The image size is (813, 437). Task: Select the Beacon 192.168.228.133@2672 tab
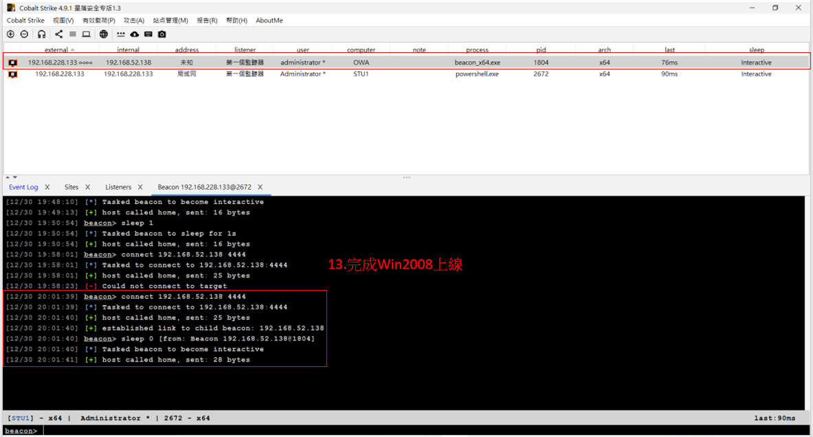tap(204, 187)
